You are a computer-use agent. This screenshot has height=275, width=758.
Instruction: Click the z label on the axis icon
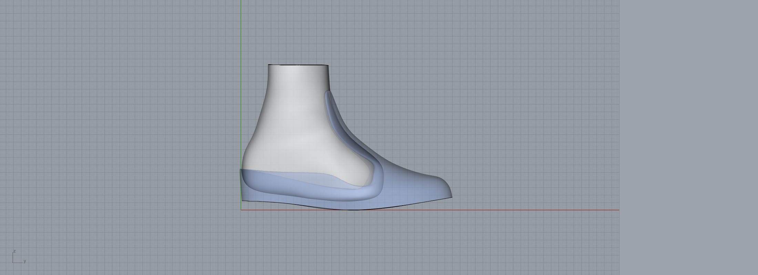(x=14, y=251)
